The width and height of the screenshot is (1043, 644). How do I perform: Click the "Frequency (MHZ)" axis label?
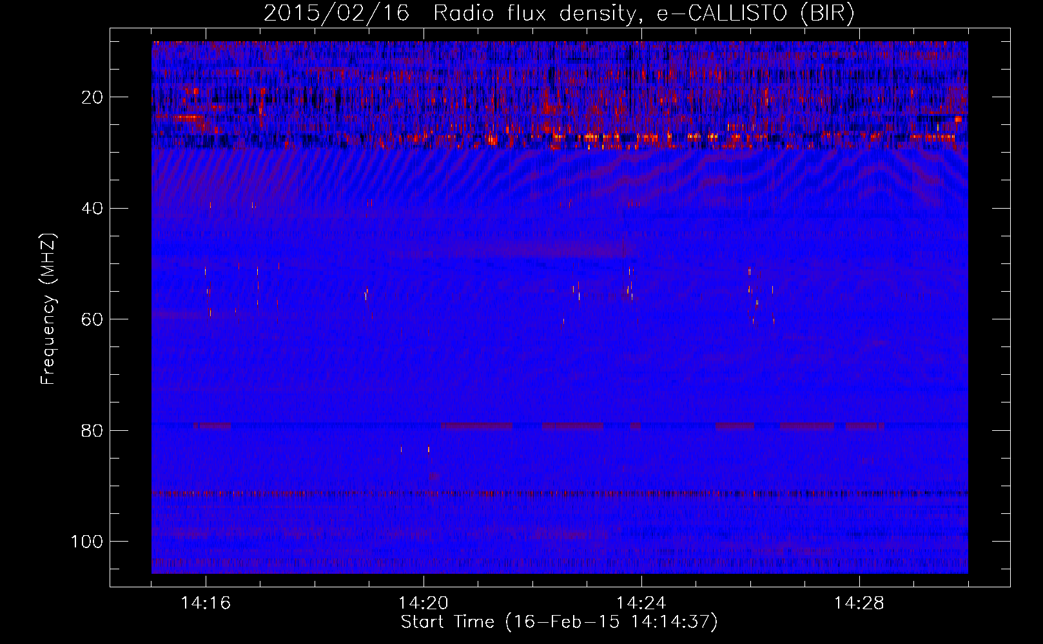[49, 309]
